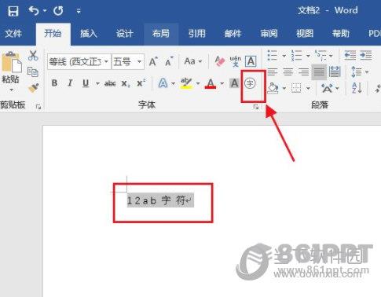
Task: Apply Character Border icon
Action: point(251,61)
